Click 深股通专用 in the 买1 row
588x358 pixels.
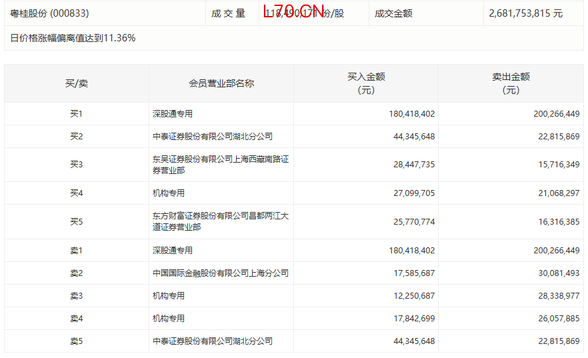(173, 114)
